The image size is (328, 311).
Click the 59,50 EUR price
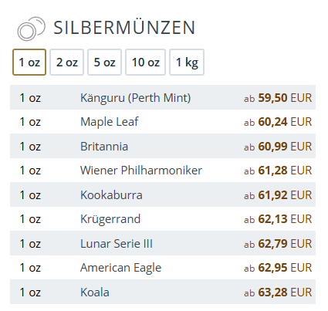click(278, 98)
